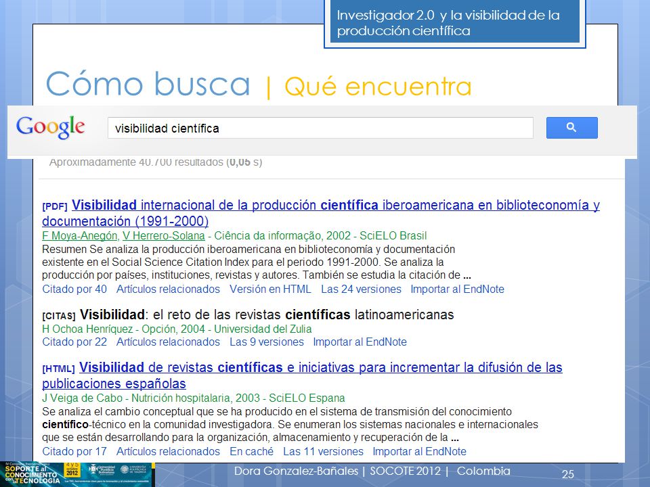Open author link F Moya-Anegón
The height and width of the screenshot is (487, 650).
[81, 235]
